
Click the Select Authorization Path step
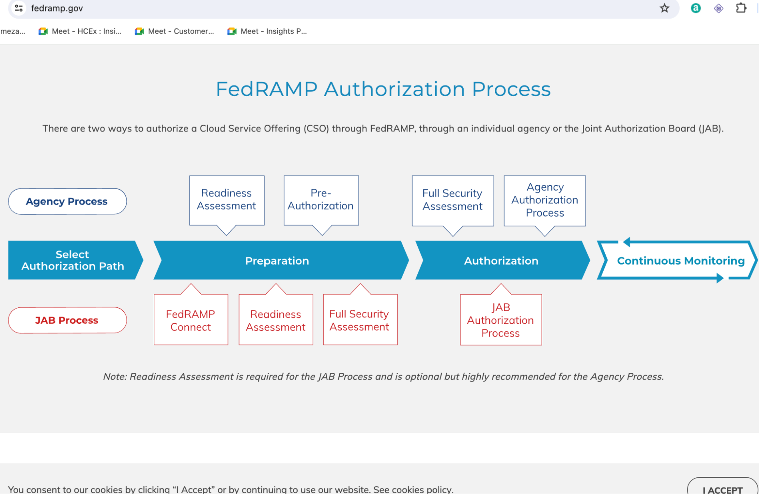click(x=73, y=260)
